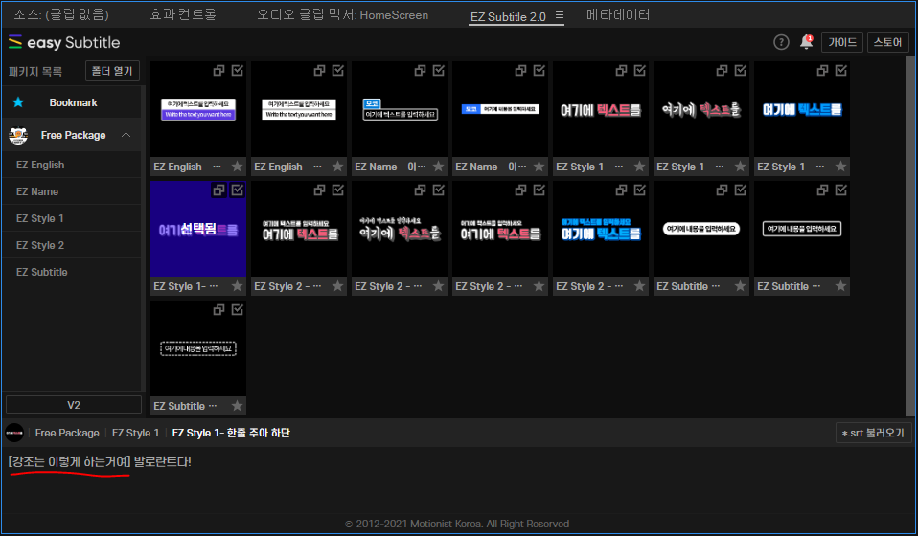Collapse the Free Package list with its chevron
Image resolution: width=918 pixels, height=536 pixels.
click(x=126, y=135)
